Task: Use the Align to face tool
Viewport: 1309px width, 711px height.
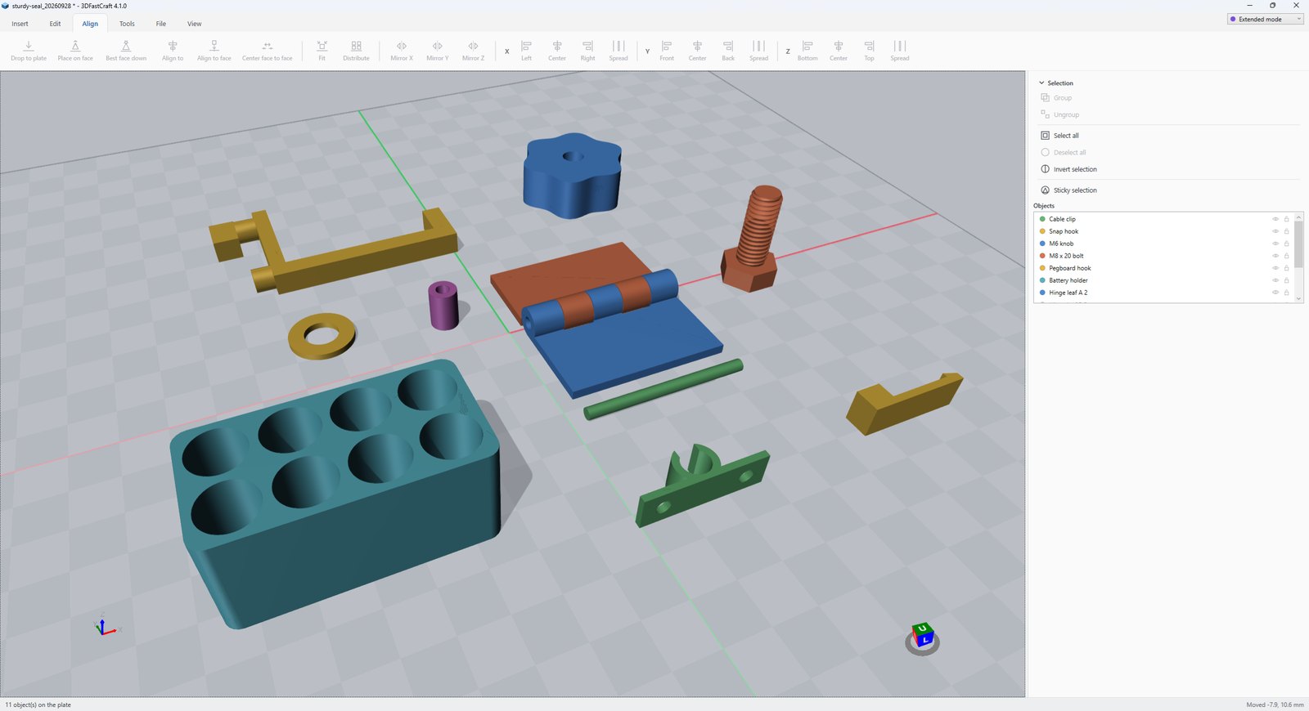Action: [214, 51]
